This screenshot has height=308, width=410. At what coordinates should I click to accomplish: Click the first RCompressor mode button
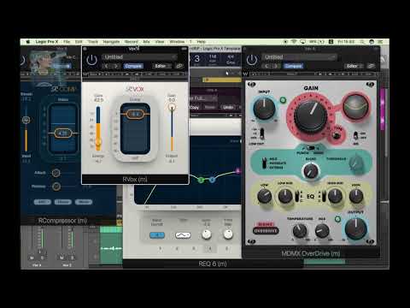[x=43, y=202]
